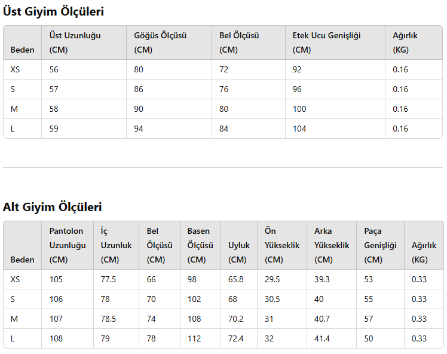Viewport: 447px width, 354px height.
Task: Select the weight 0.33 in the XS row
Action: (419, 279)
